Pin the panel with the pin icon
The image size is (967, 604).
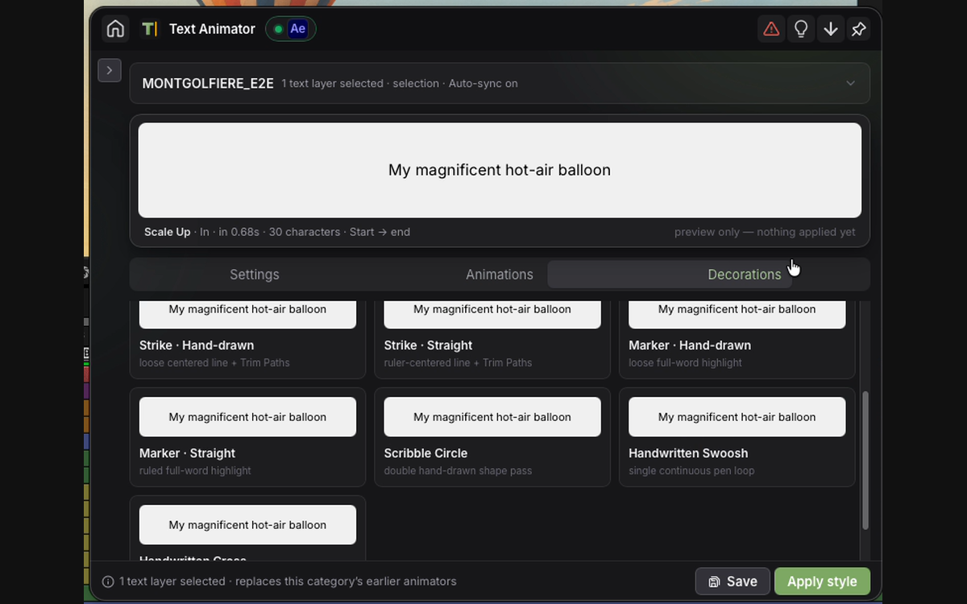[x=859, y=29]
